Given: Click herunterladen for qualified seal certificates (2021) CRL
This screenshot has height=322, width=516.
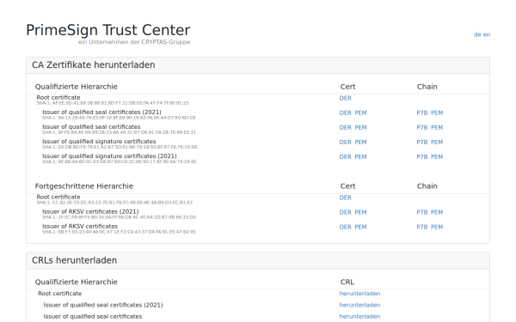Looking at the screenshot, I should pyautogui.click(x=359, y=305).
